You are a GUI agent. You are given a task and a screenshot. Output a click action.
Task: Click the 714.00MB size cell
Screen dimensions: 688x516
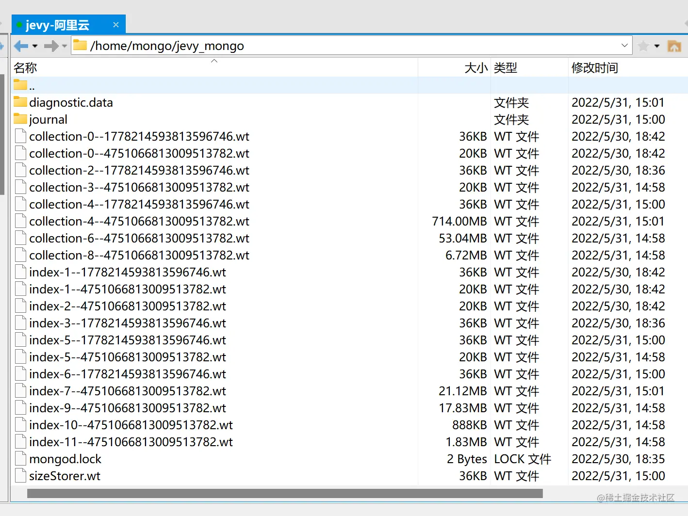pyautogui.click(x=459, y=221)
